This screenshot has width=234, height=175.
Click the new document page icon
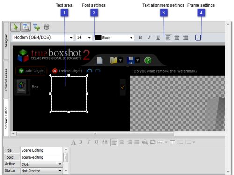pyautogui.click(x=100, y=60)
